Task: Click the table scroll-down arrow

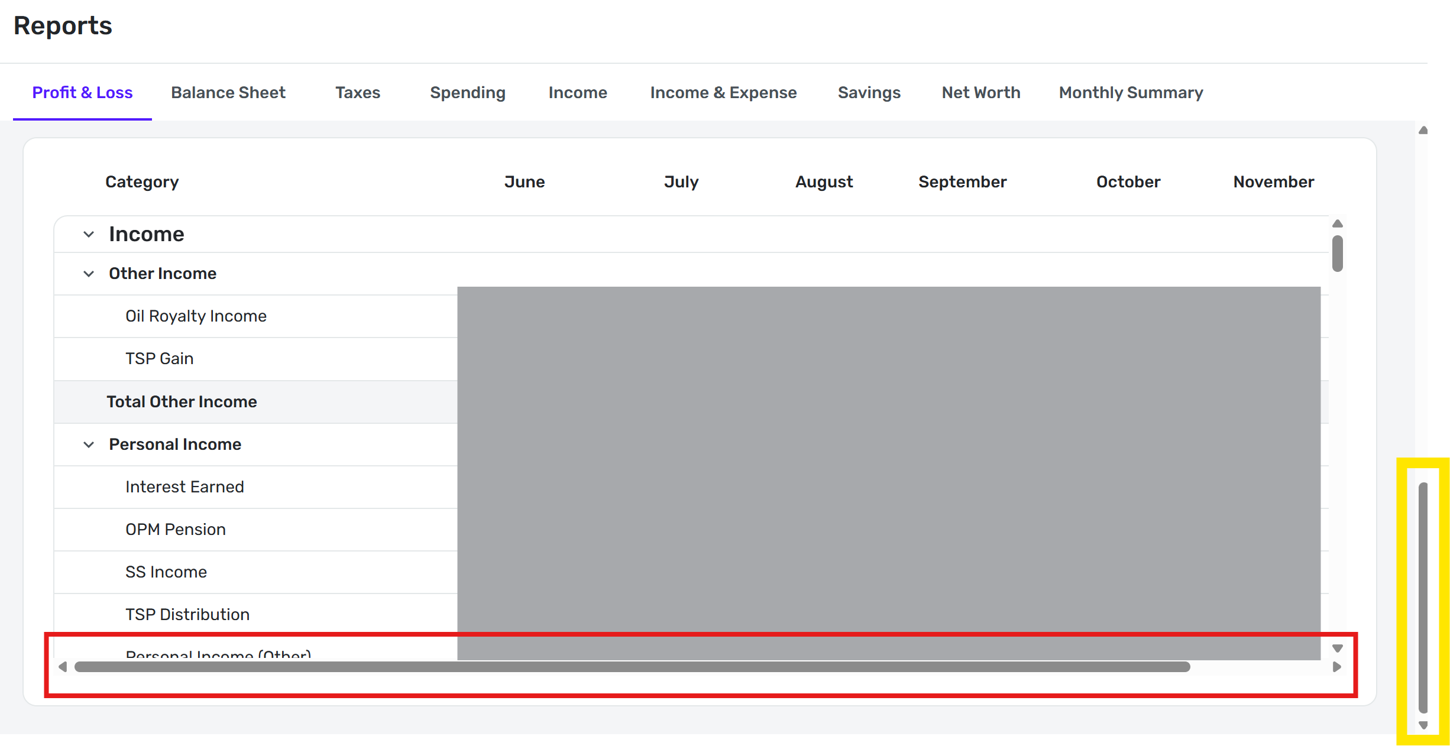Action: 1337,648
